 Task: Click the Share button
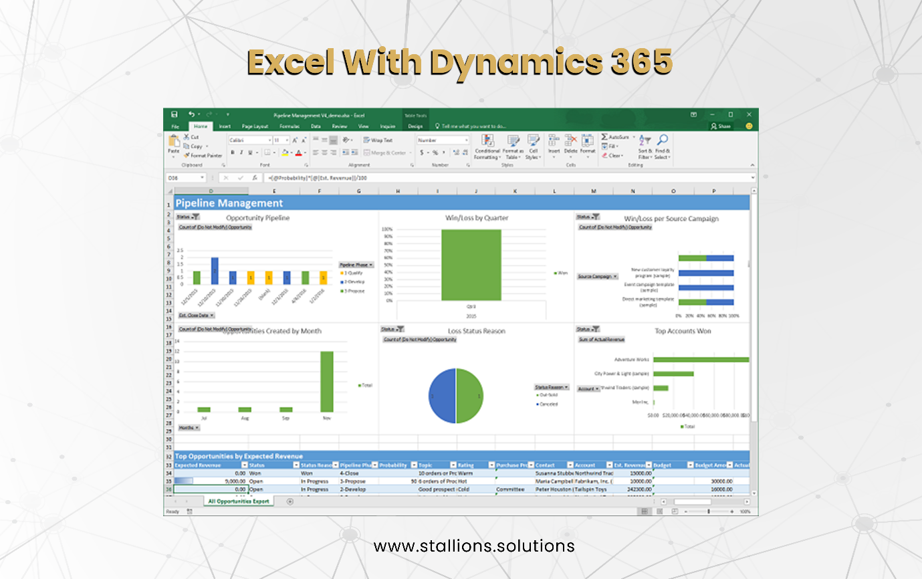pyautogui.click(x=721, y=126)
